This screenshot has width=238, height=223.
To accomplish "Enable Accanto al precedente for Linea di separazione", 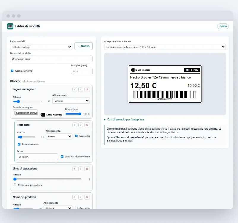I will (15, 185).
